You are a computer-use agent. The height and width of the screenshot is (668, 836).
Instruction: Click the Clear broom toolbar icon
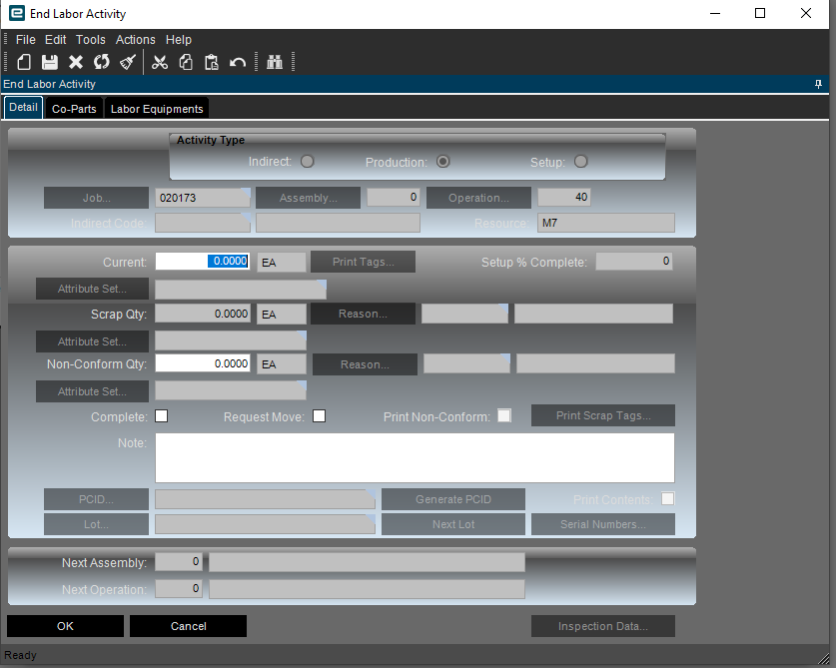[128, 62]
